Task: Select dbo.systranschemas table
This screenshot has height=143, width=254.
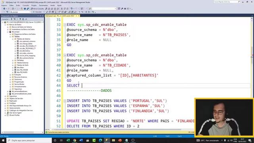Action: click(27, 58)
